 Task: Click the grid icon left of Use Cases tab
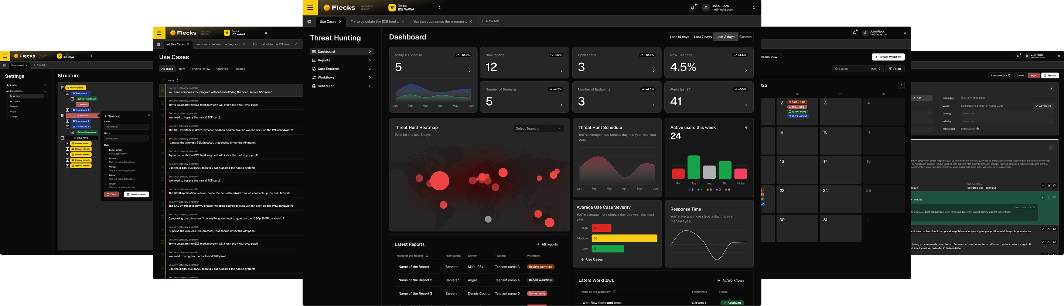click(x=309, y=21)
